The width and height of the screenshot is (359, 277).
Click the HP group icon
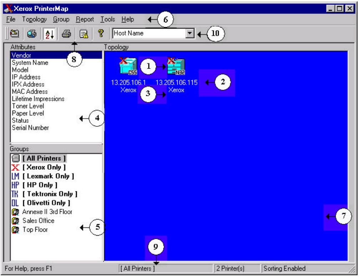click(15, 185)
